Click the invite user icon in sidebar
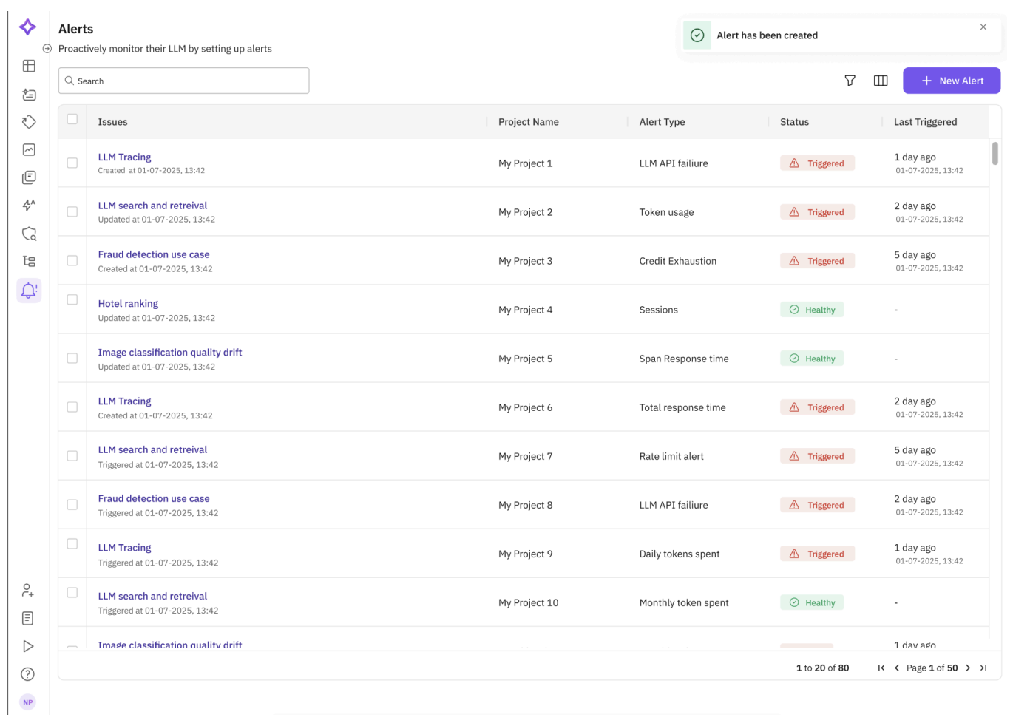The width and height of the screenshot is (1013, 723). click(27, 590)
